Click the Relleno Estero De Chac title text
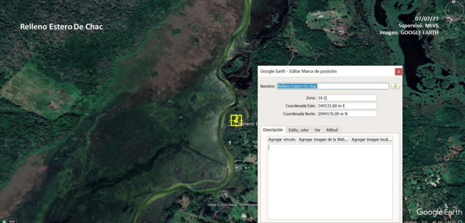 [61, 27]
